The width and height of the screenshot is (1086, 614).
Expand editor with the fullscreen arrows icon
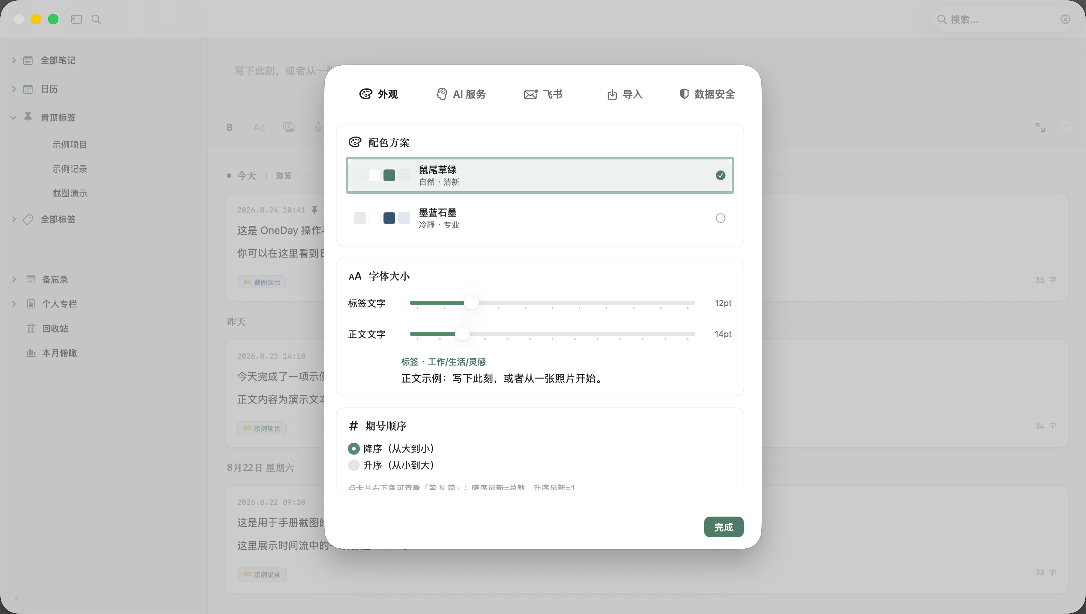[1040, 127]
